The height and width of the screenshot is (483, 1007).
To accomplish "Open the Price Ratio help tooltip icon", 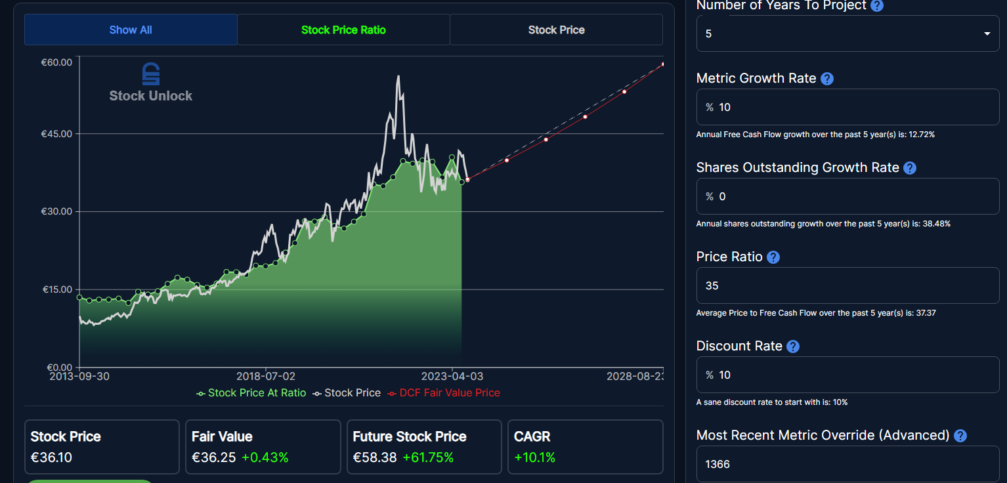I will (x=773, y=257).
